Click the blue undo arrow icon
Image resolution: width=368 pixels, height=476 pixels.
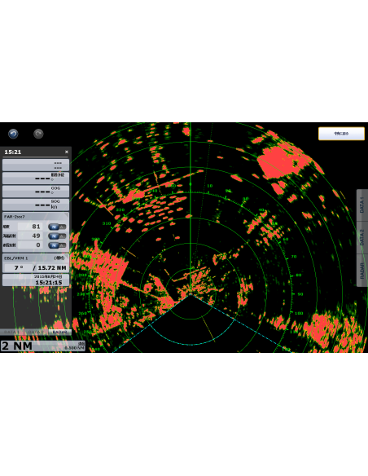[13, 134]
